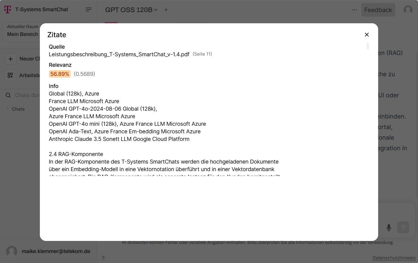
Task: Click the 2.4 RAG-Komponente heading
Action: click(x=76, y=154)
